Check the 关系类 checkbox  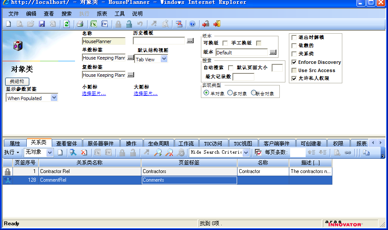tap(294, 54)
